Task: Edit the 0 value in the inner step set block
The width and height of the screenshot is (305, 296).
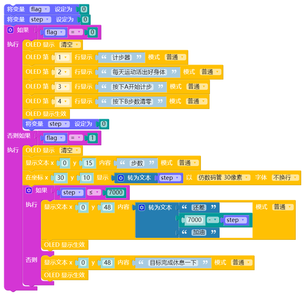Action: pyautogui.click(x=104, y=124)
